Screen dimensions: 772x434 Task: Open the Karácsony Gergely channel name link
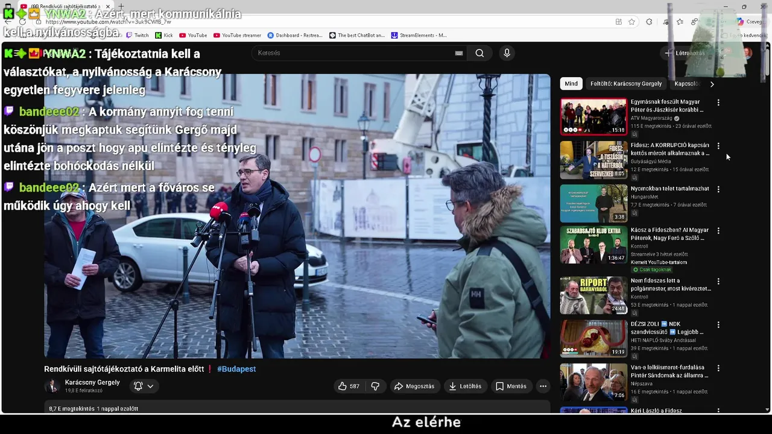coord(92,382)
